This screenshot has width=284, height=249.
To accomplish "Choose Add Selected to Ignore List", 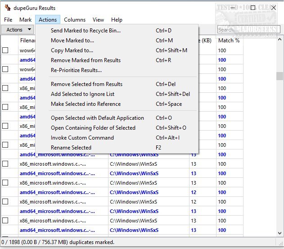I will (x=82, y=94).
